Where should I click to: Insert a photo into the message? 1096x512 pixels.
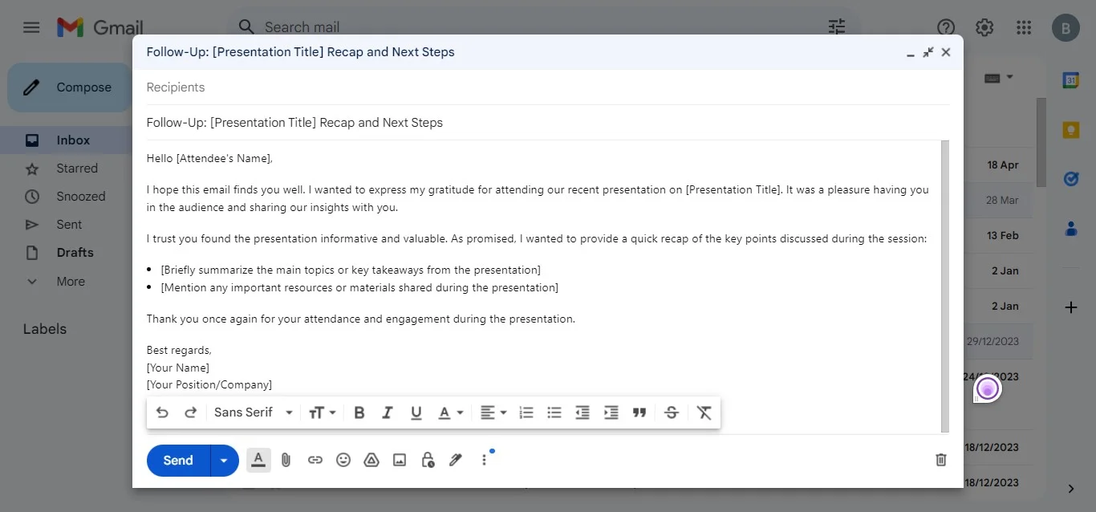pyautogui.click(x=399, y=460)
